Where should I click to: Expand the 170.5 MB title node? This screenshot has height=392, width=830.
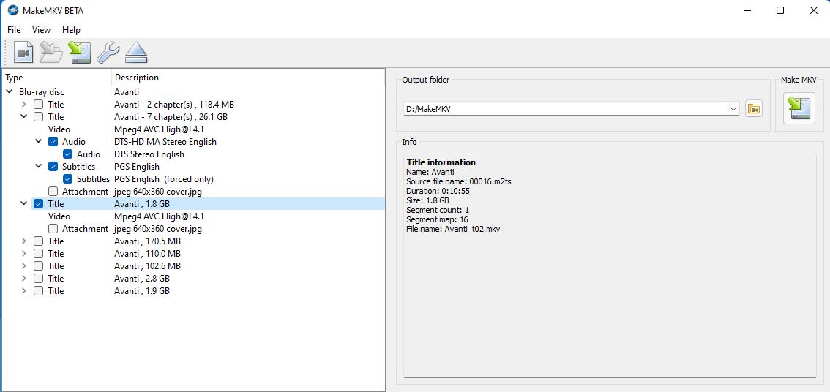click(x=24, y=241)
